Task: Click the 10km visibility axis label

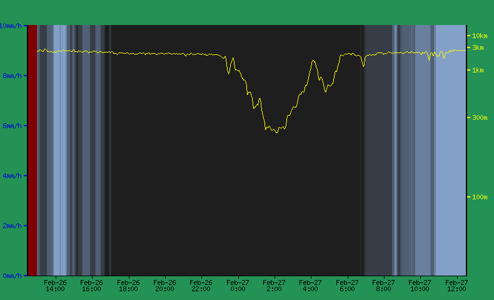Action: click(x=480, y=36)
